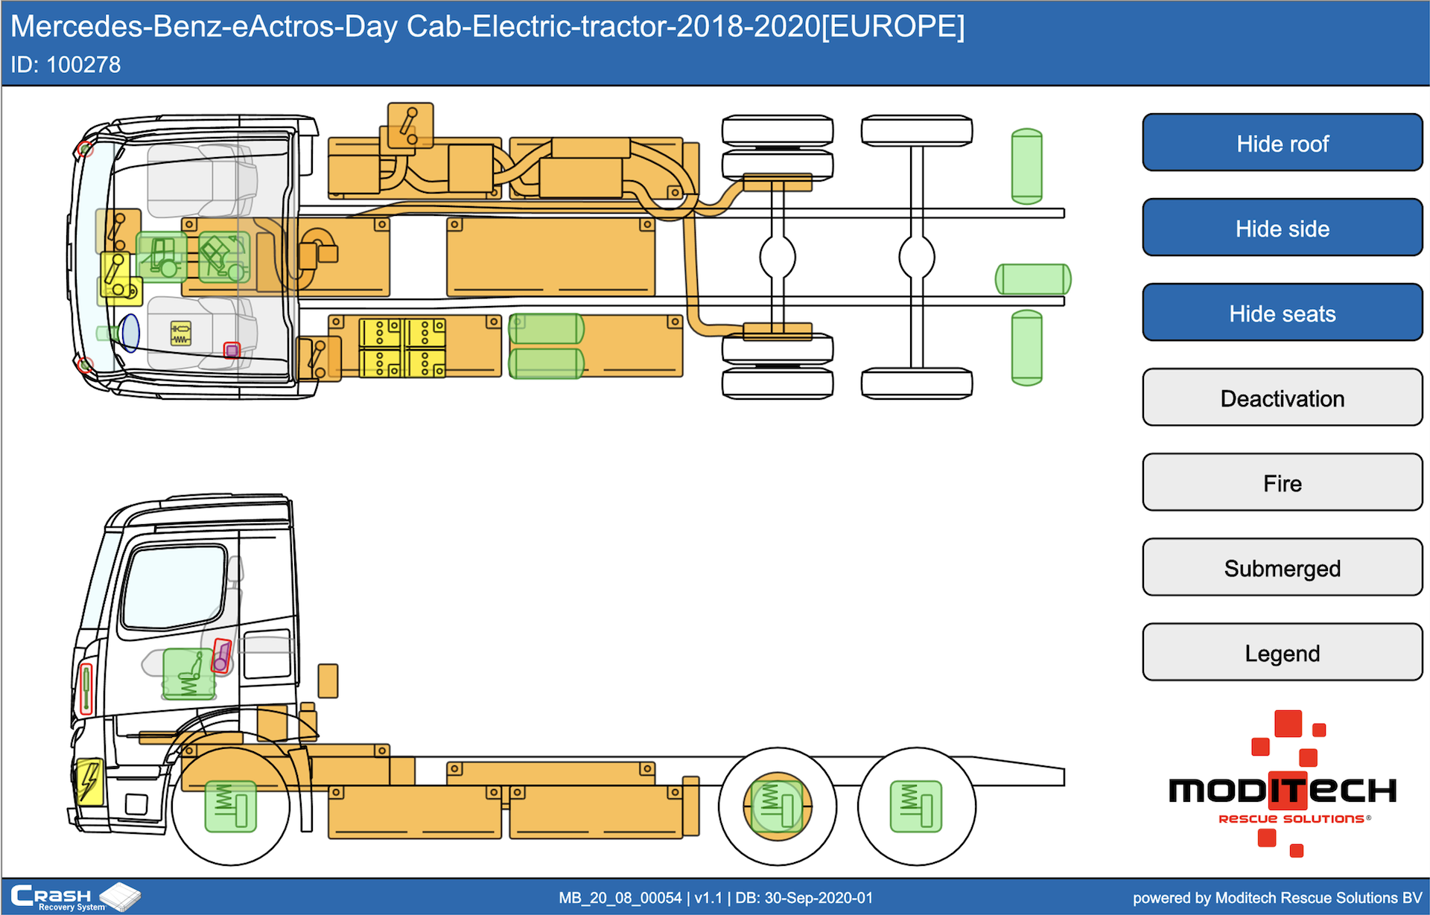Select the air-suspension icon on the middle axle wheel

pyautogui.click(x=778, y=806)
